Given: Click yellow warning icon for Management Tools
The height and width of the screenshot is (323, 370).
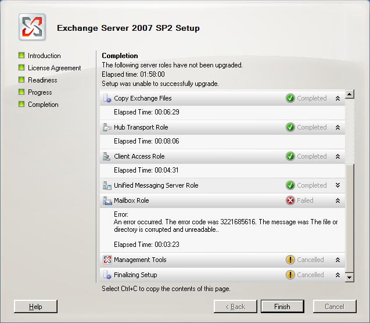Looking at the screenshot, I should pos(290,260).
